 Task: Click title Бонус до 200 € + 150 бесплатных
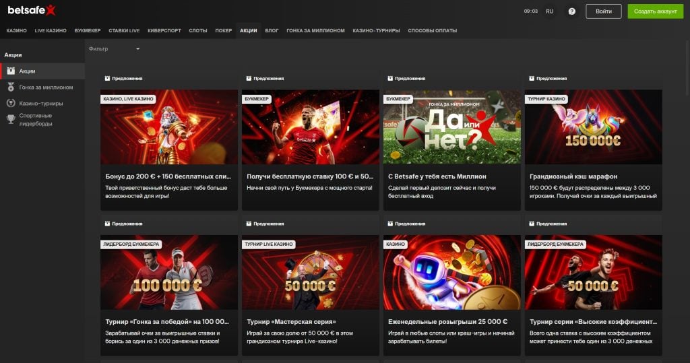coord(168,176)
